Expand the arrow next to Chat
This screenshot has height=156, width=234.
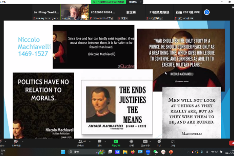point(105,141)
